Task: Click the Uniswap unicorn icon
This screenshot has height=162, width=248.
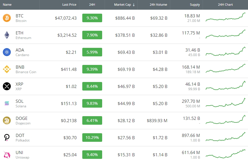Action: tap(7, 155)
